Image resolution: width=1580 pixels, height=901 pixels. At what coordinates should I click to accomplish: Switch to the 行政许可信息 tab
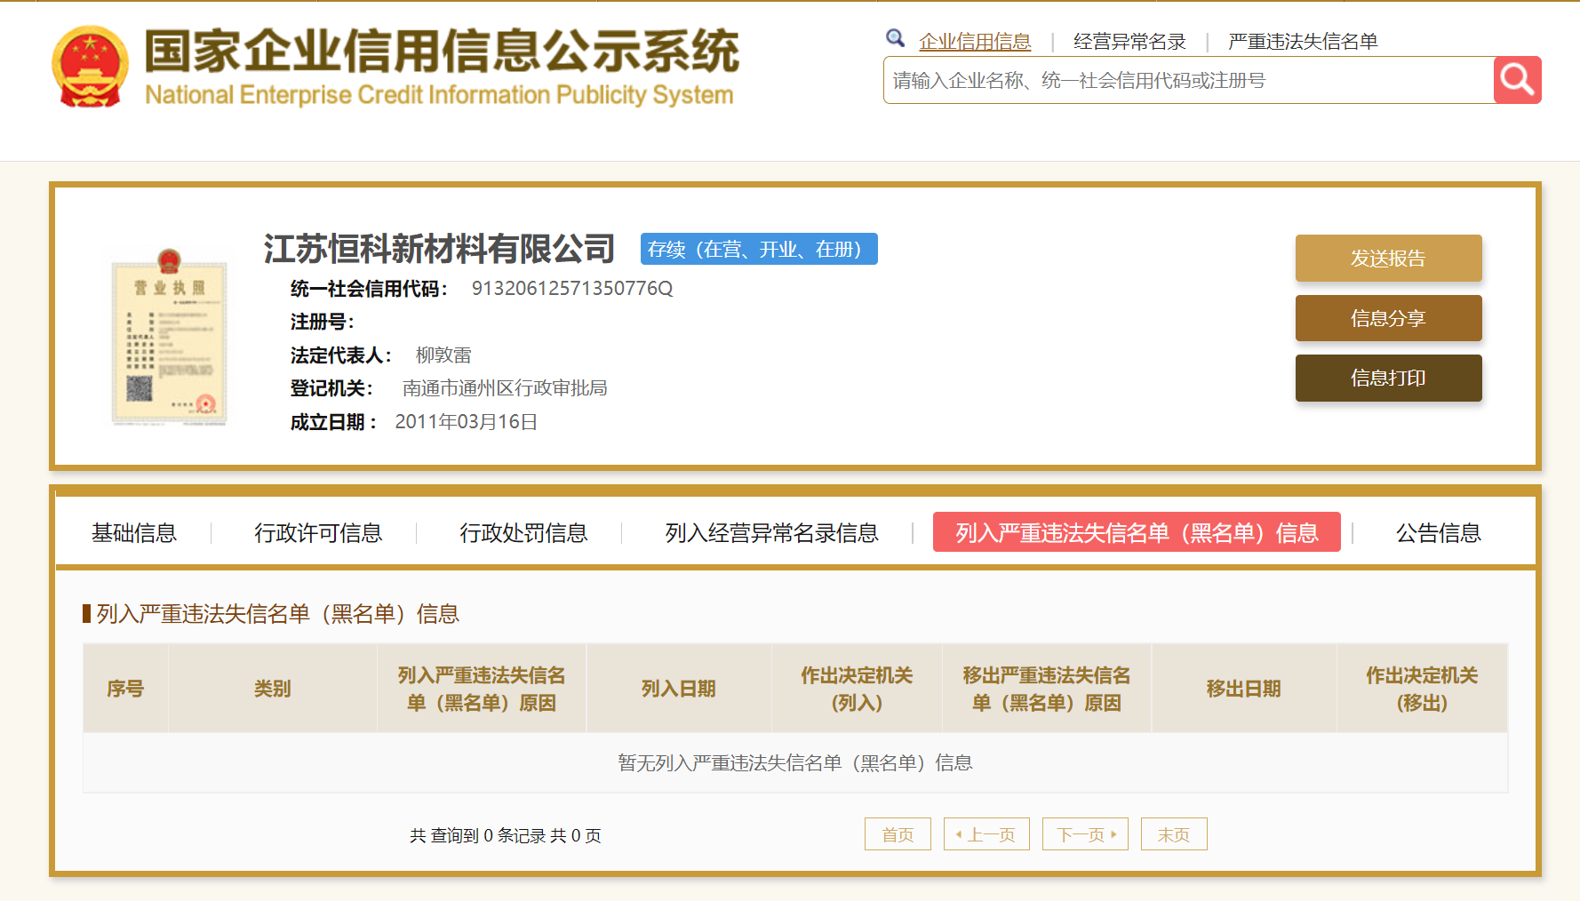(318, 533)
